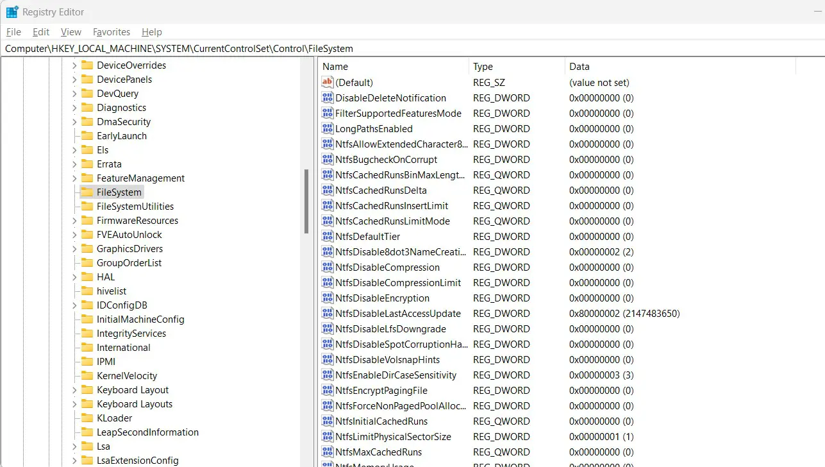Click the icon beside LongPathsEnabled value

pyautogui.click(x=328, y=129)
